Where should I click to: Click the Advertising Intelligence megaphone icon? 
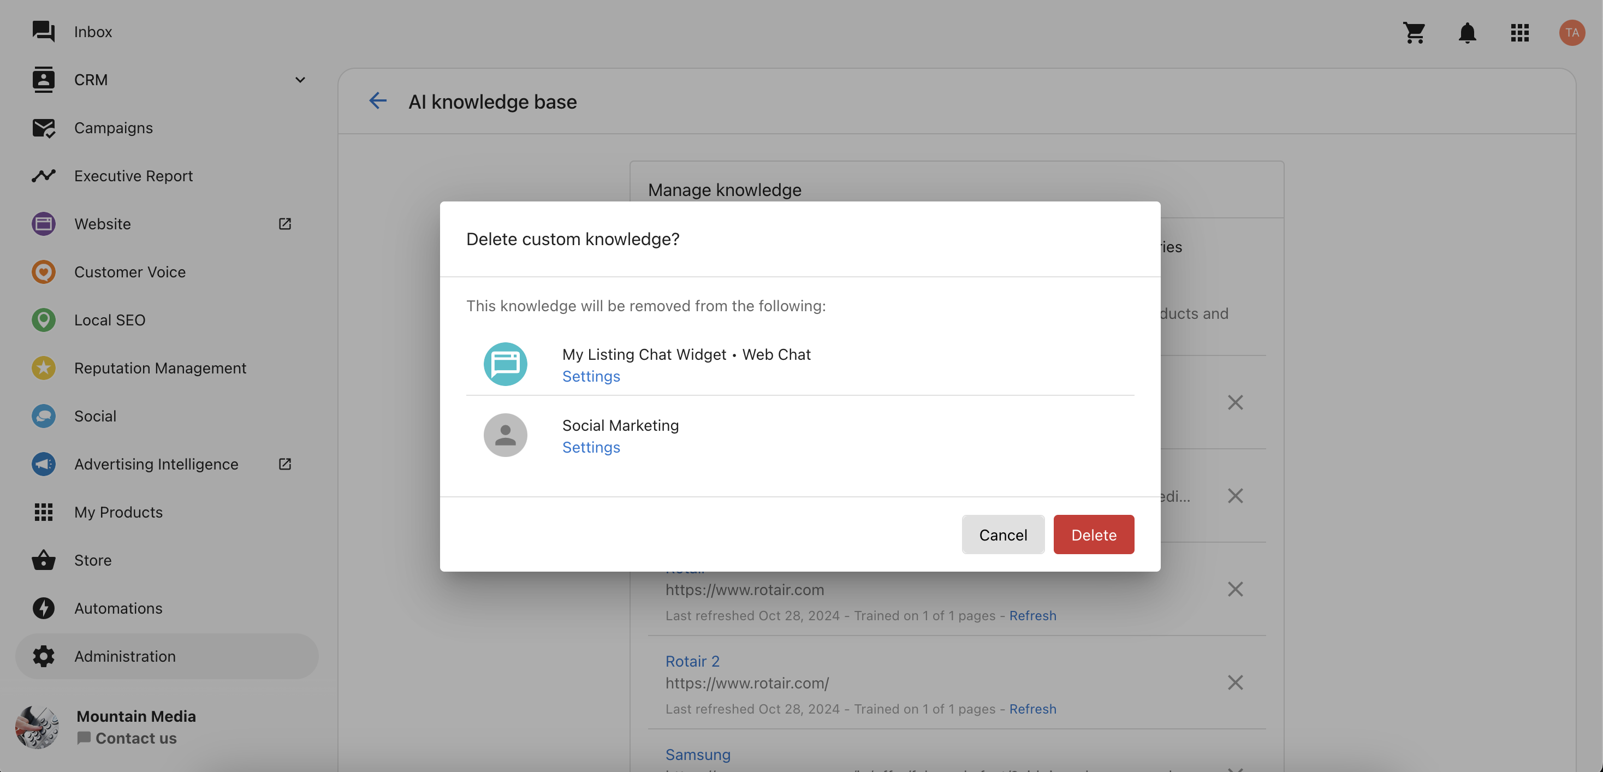pos(44,464)
